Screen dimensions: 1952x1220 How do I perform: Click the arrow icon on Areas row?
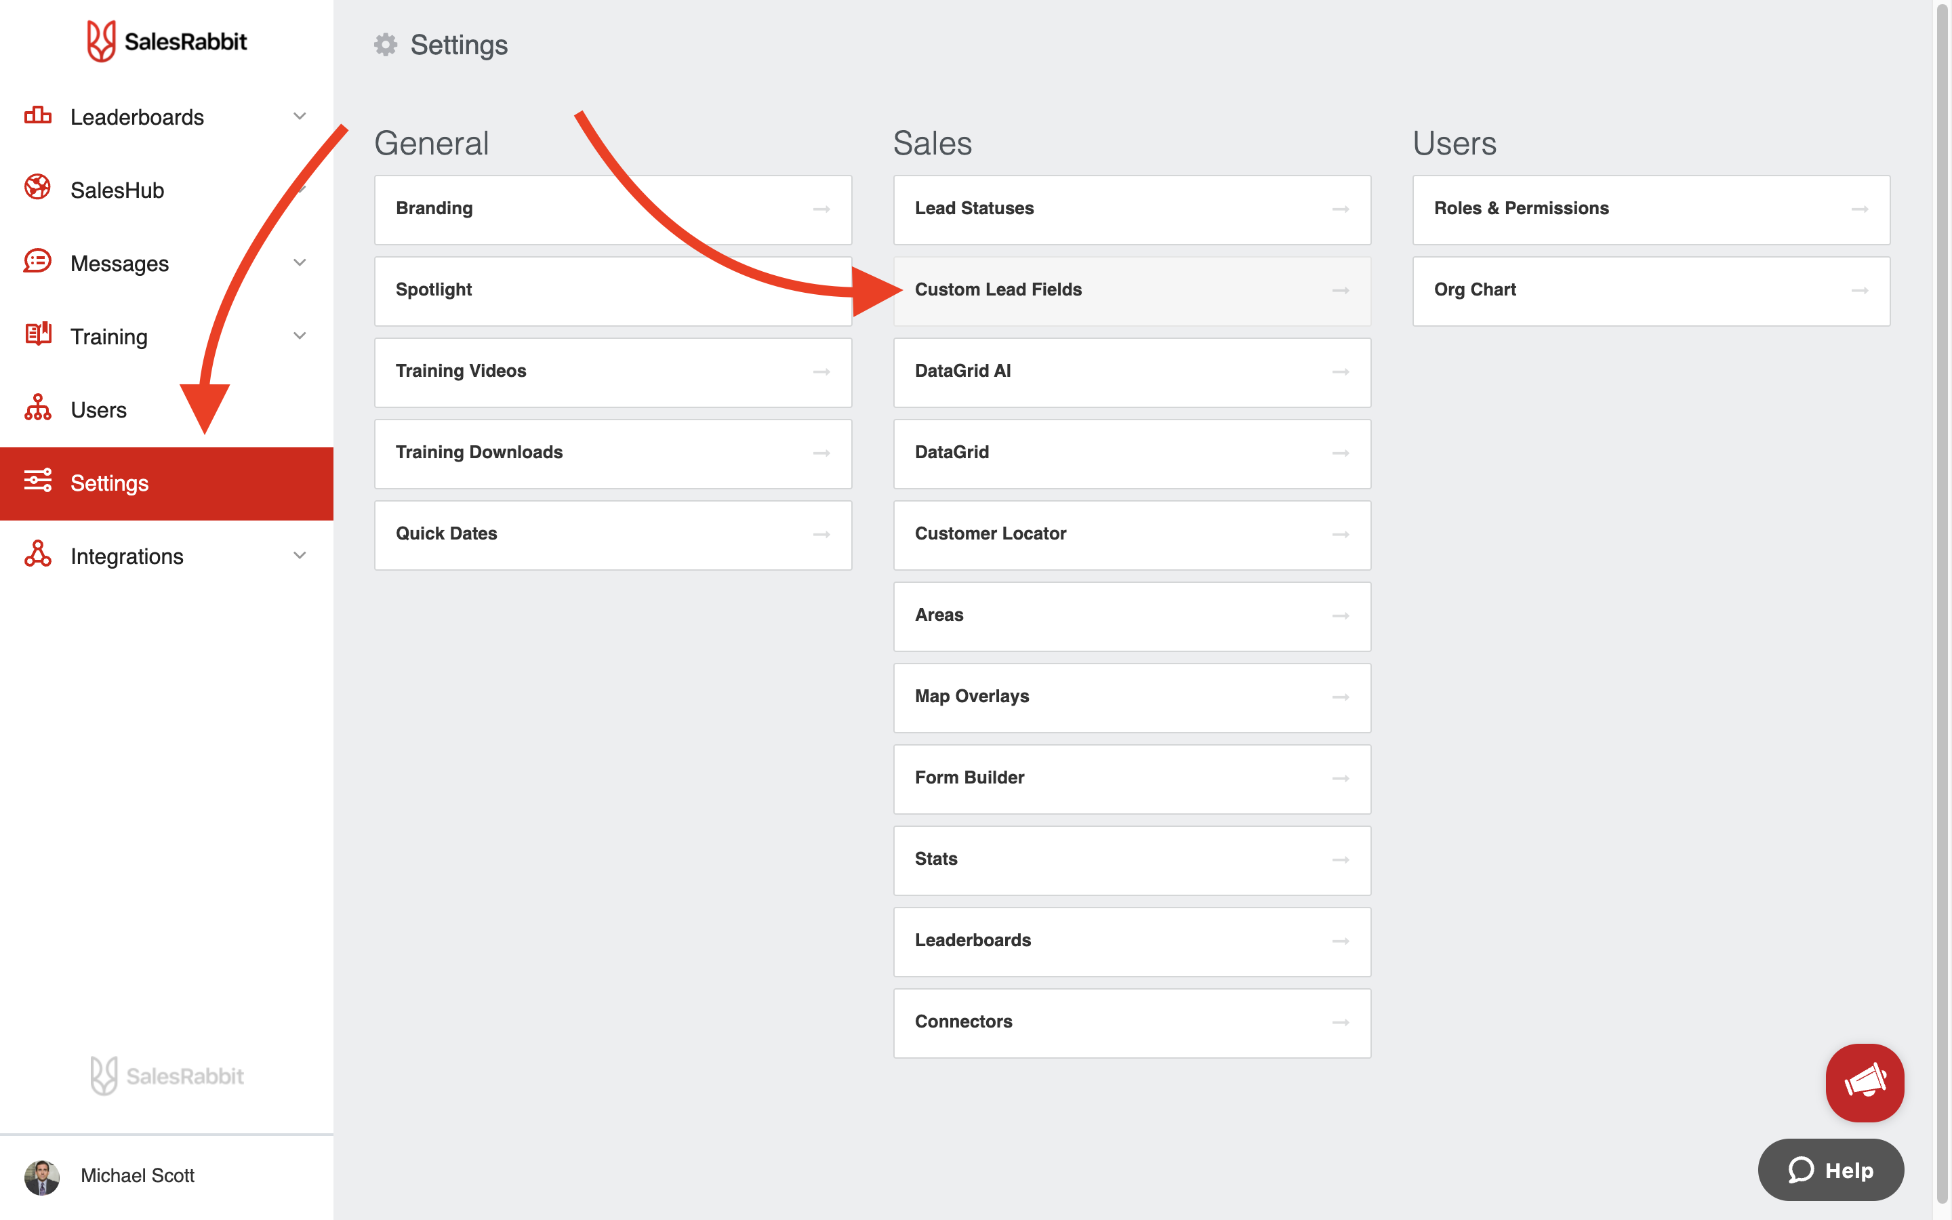click(1341, 617)
